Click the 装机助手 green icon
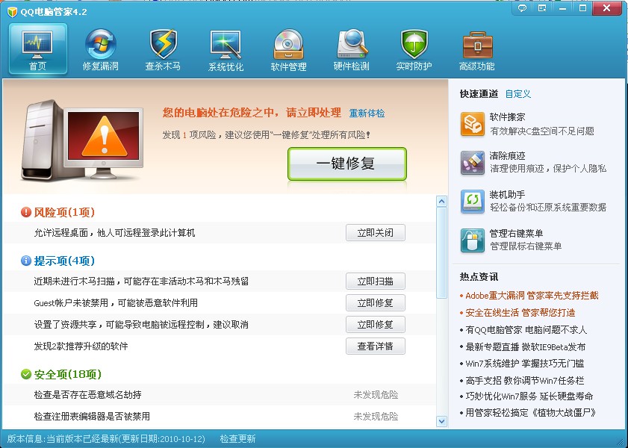Screen dimensions: 628x448 [x=473, y=202]
